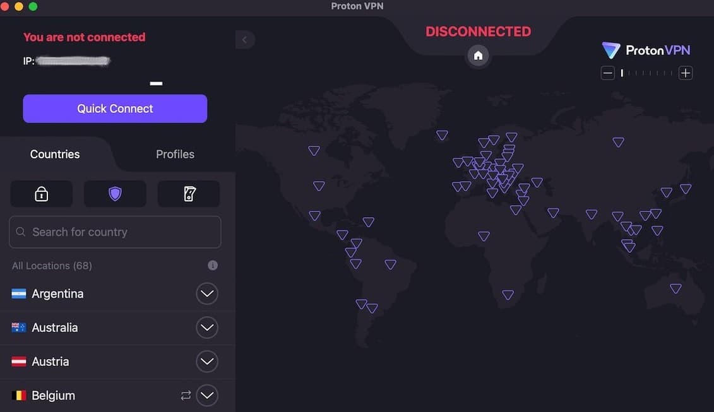Open the Profiles tab
Viewport: 714px width, 412px height.
(175, 155)
